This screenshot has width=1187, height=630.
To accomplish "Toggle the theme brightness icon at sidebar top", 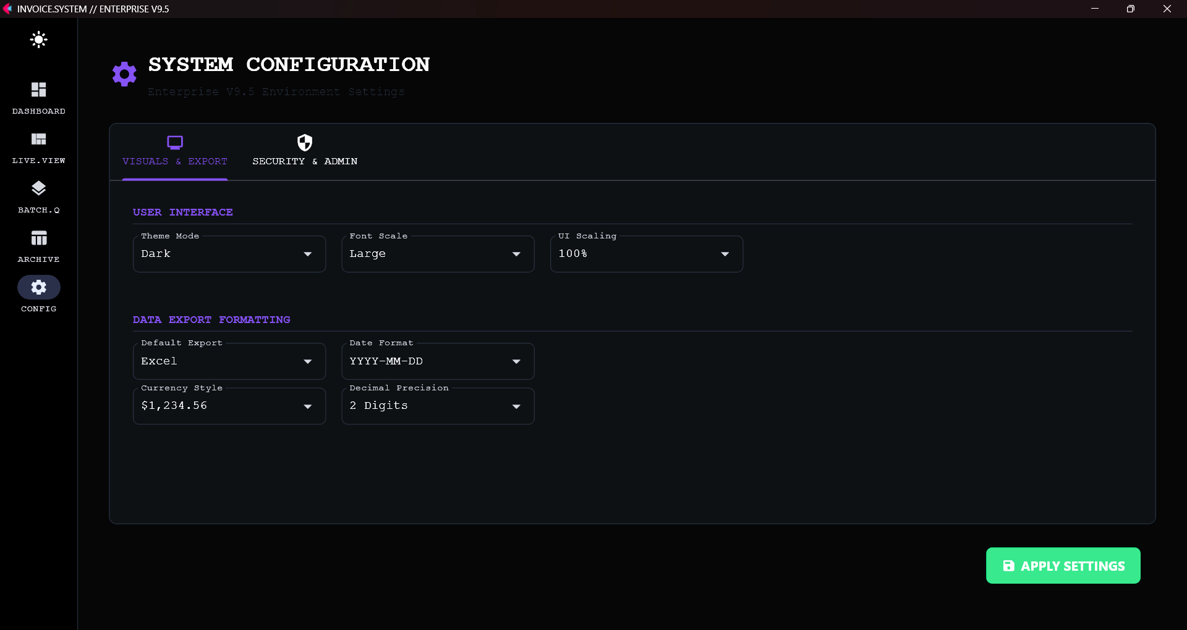I will tap(38, 40).
